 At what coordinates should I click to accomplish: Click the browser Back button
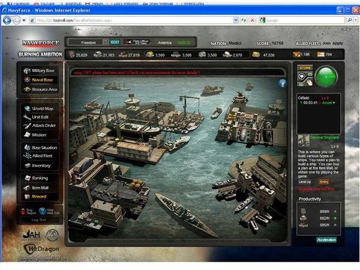pos(7,20)
